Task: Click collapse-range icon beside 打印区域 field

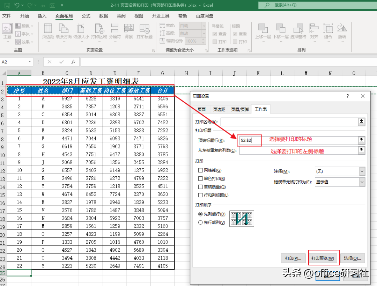Action: (361, 121)
